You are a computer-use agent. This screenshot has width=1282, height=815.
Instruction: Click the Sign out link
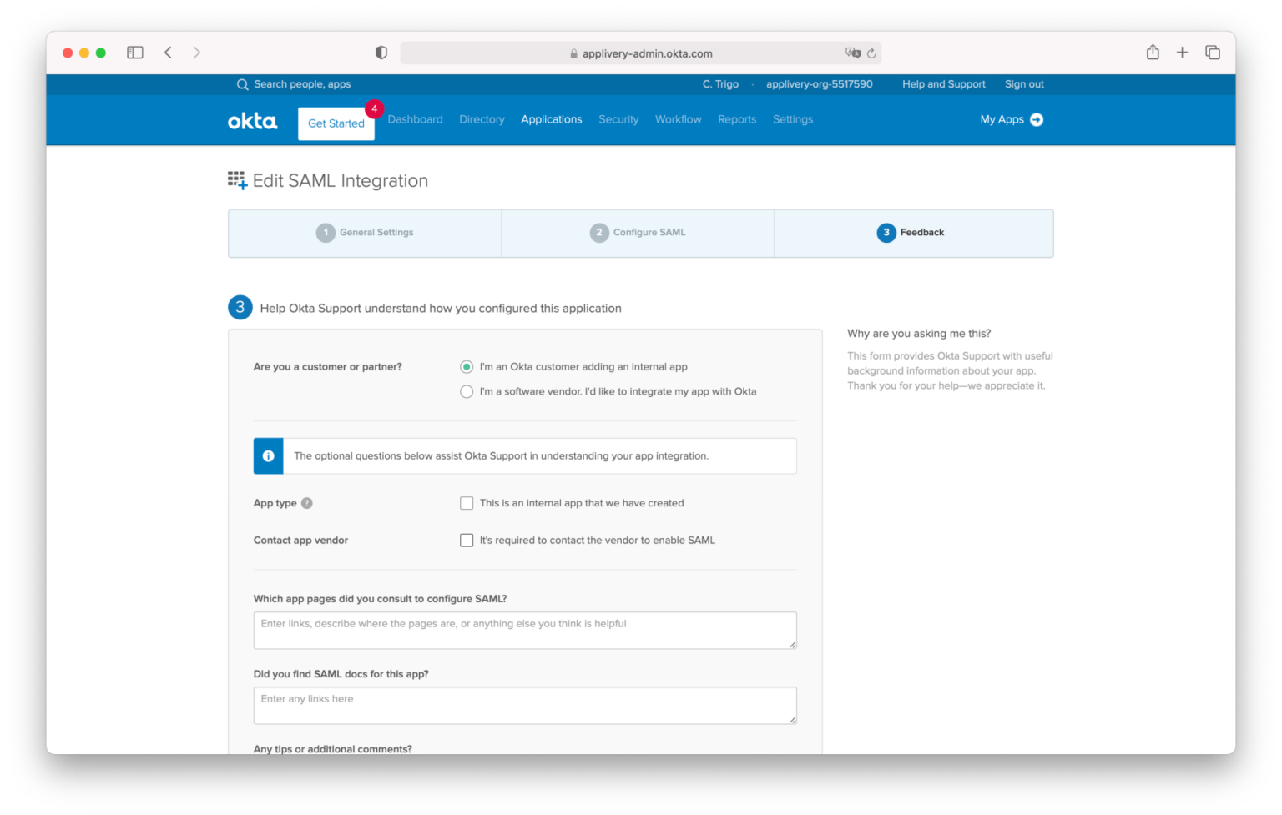pyautogui.click(x=1024, y=83)
